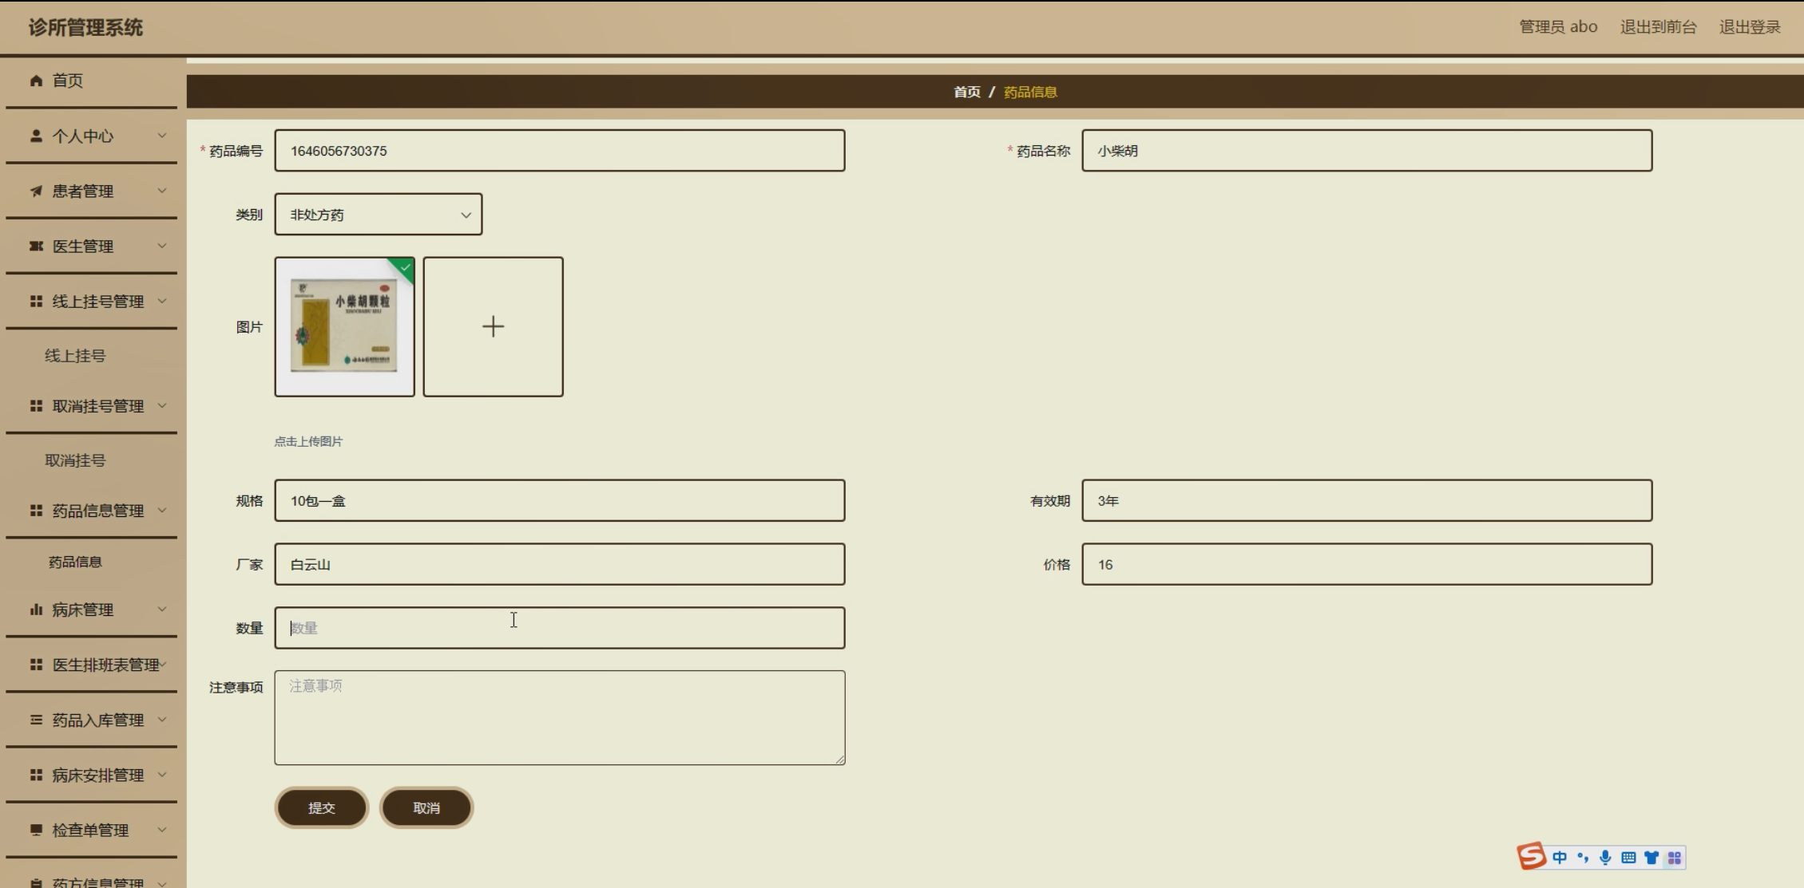Click the 首页 breadcrumb link
Screen dimensions: 1804x888
pyautogui.click(x=966, y=92)
